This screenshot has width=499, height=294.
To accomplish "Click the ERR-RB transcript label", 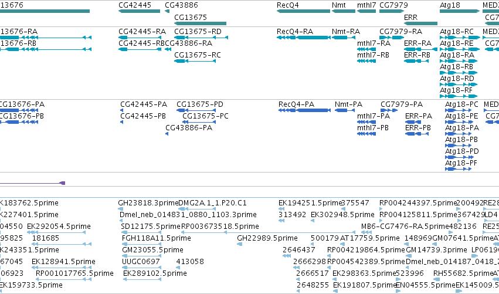I will [417, 55].
